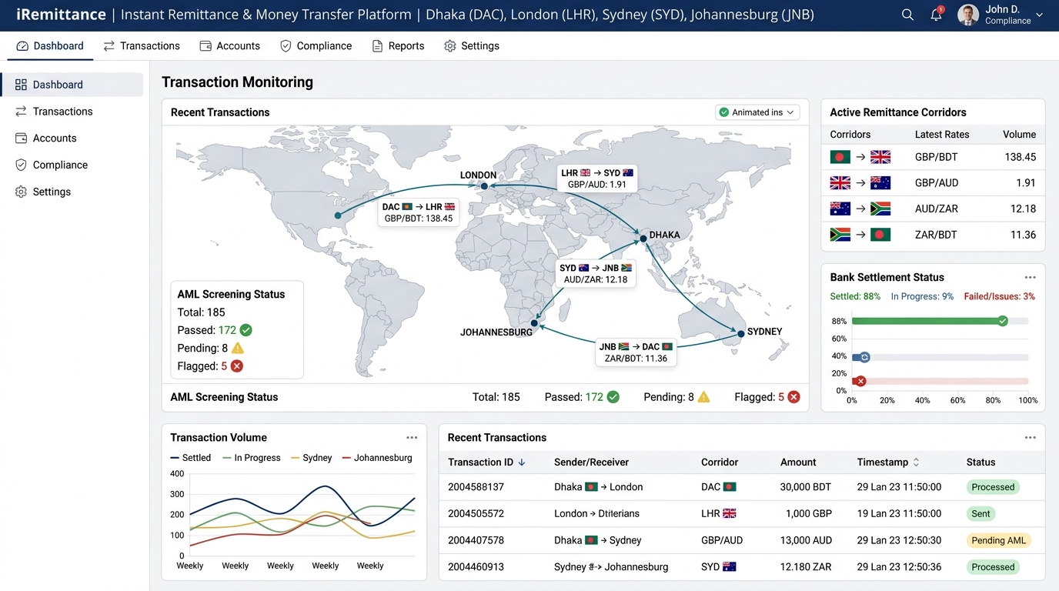Click the sidebar Accounts wallet icon
Image resolution: width=1059 pixels, height=591 pixels.
pyautogui.click(x=21, y=139)
